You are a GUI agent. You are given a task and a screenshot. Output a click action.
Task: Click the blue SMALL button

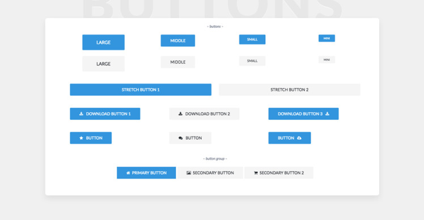[x=252, y=40]
